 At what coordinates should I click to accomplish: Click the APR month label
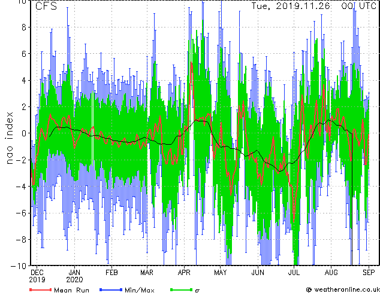coord(184,273)
